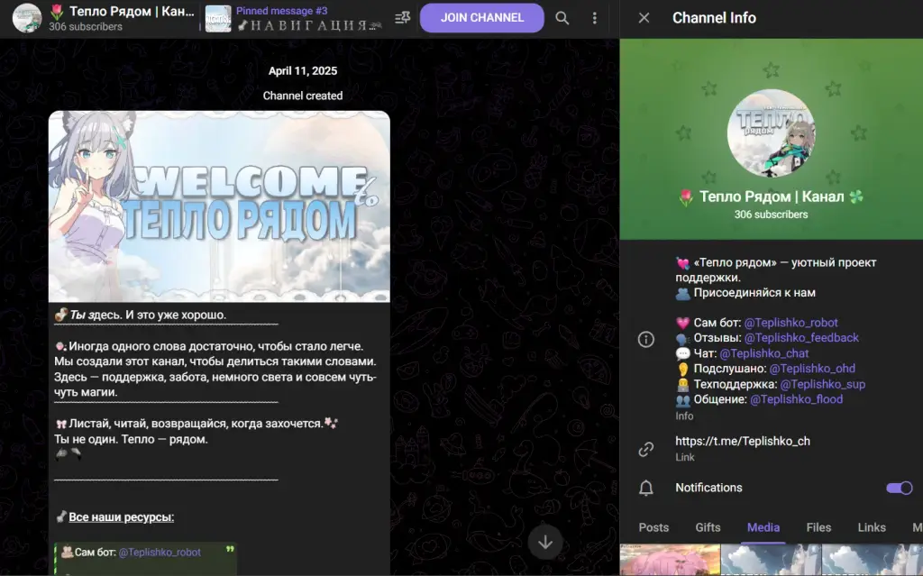
Task: Toggle the Notifications switch off
Action: pos(900,488)
